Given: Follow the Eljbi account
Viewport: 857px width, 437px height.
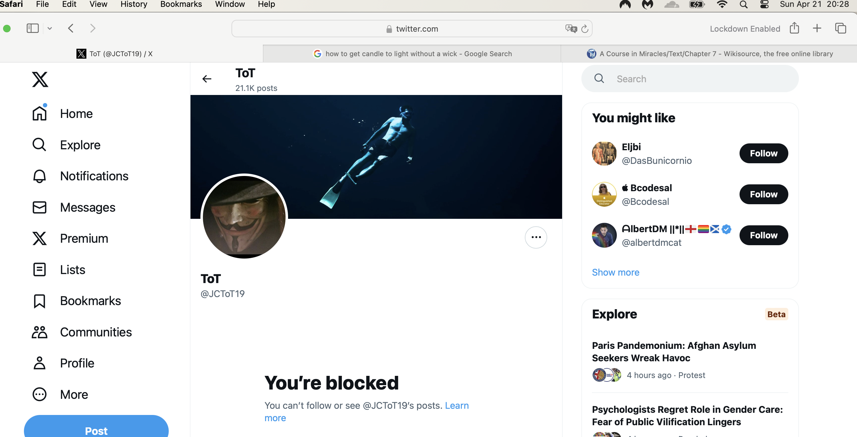Looking at the screenshot, I should pyautogui.click(x=763, y=153).
